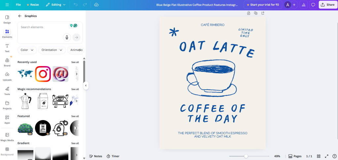Select the moka pot graphic

click(25, 101)
